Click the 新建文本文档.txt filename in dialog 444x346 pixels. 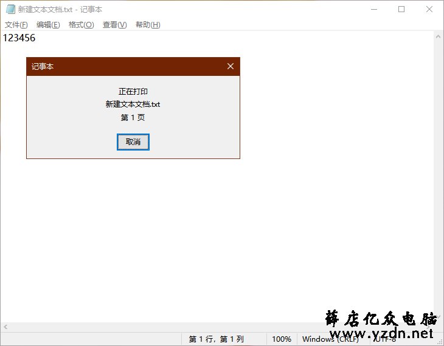[x=133, y=104]
